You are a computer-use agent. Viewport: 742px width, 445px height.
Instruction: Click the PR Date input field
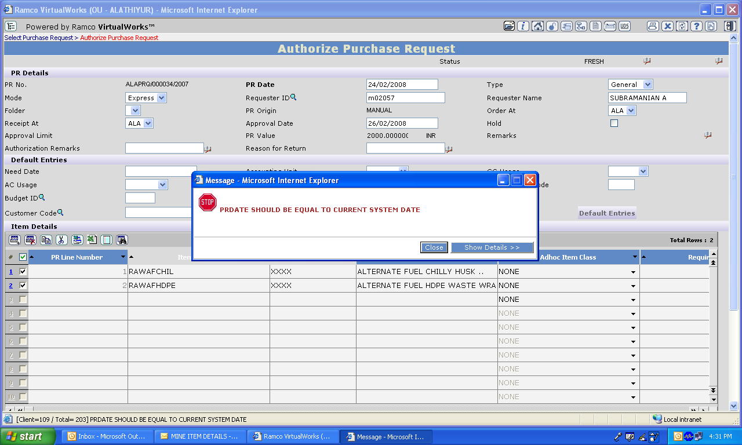point(402,85)
